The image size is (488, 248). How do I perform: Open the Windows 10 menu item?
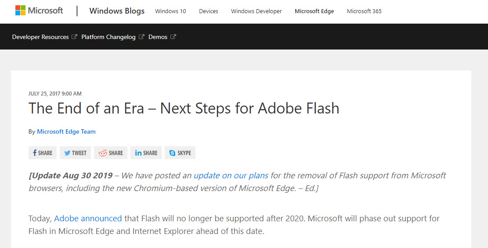[x=170, y=11]
